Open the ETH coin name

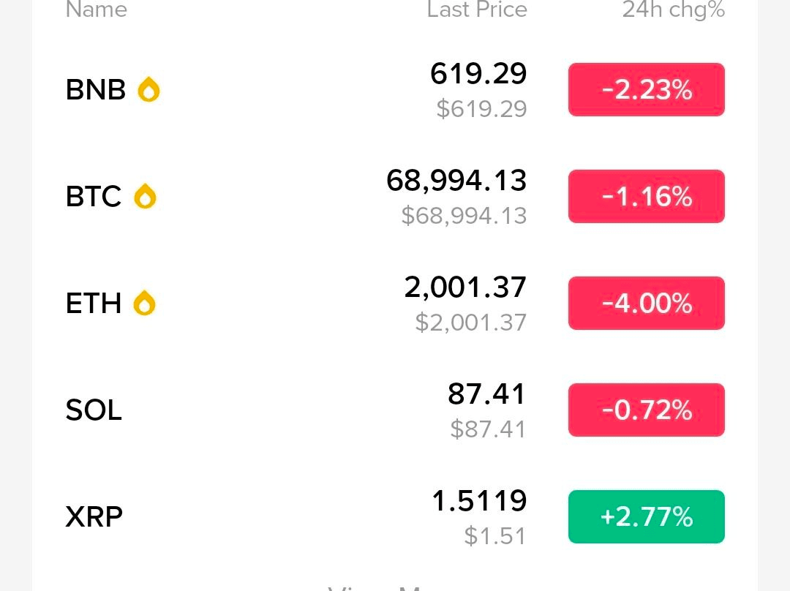[94, 304]
